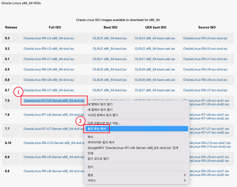Download OL8U7 x86_64-boot.iso
The height and width of the screenshot is (187, 237).
110,90
